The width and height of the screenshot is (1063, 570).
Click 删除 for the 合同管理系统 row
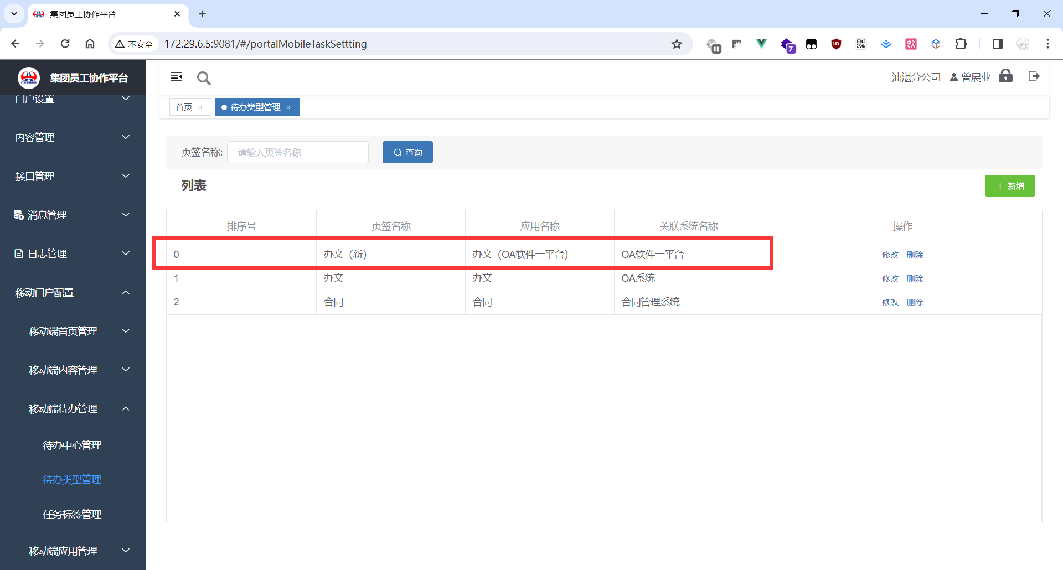coord(915,302)
